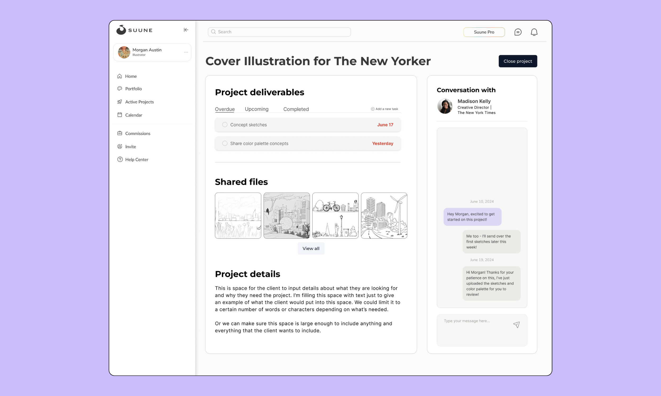Click Morgan Austin's avatar picture

[x=124, y=52]
